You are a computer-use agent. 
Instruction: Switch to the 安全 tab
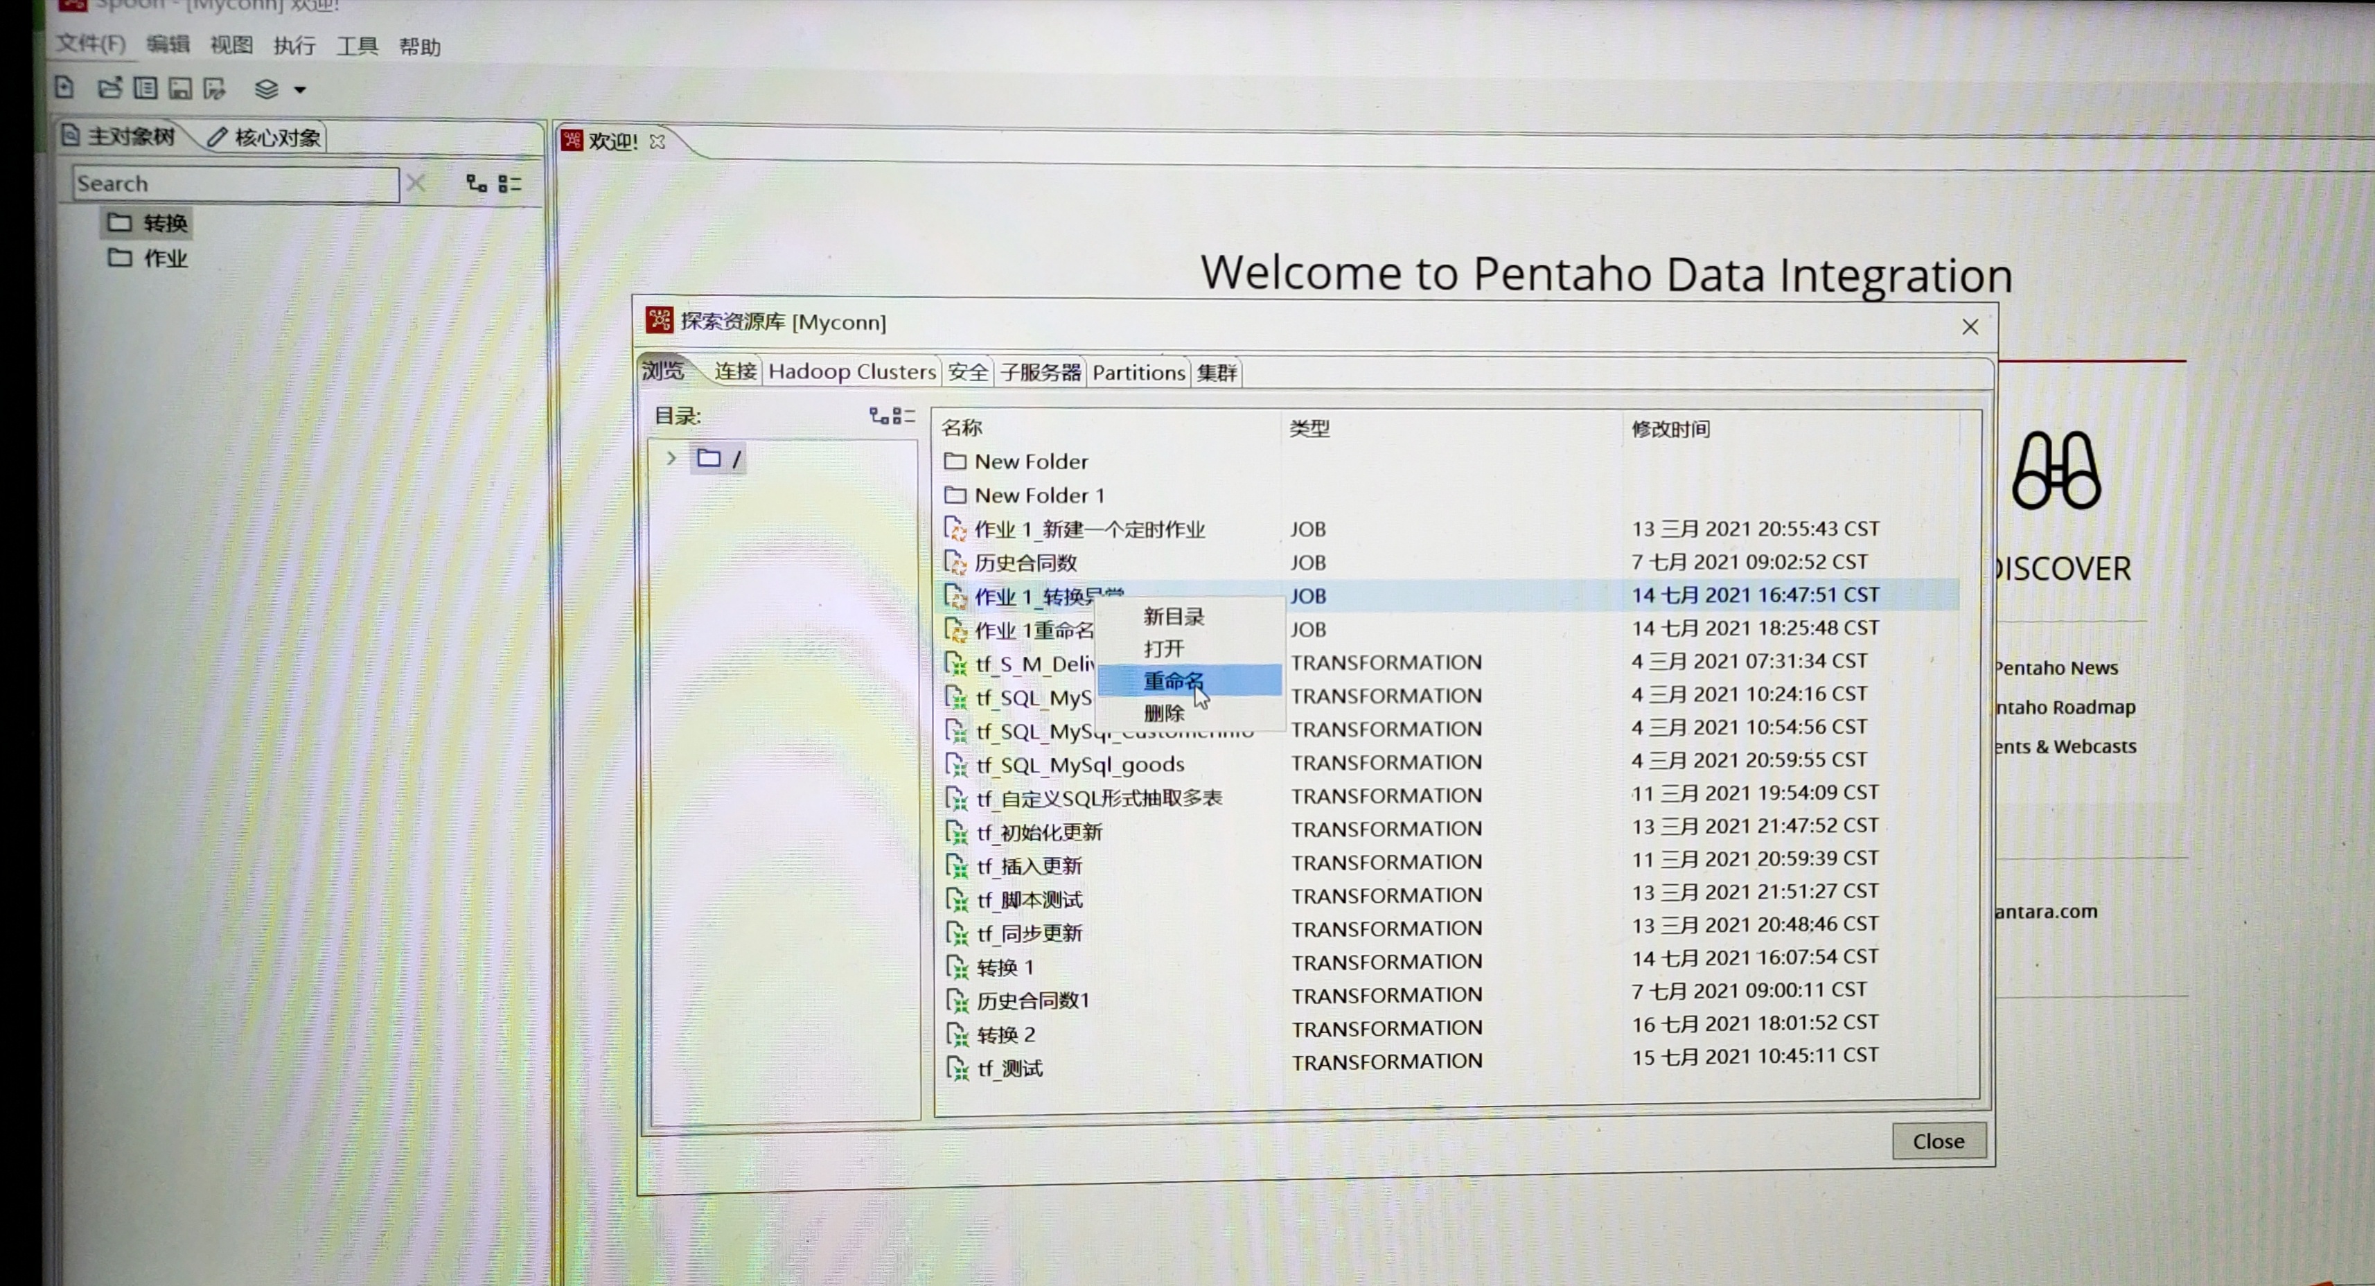point(967,373)
